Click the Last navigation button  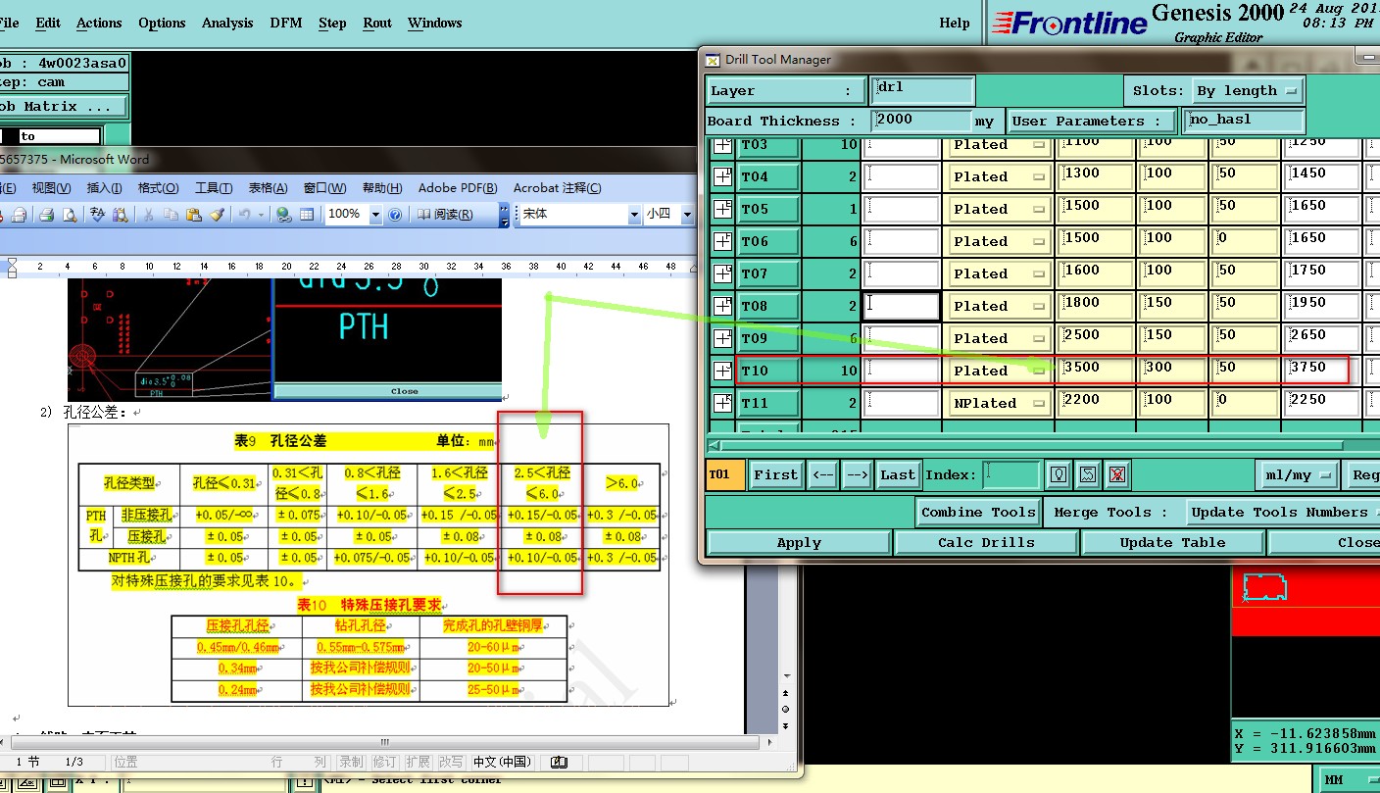pos(898,474)
